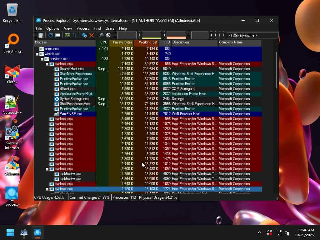Collapse the svchost.exe PID 556 node
Screen dimensions: 320x240
[x=47, y=64]
